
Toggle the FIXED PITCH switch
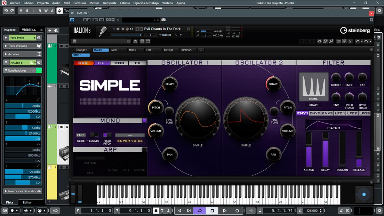(x=107, y=135)
